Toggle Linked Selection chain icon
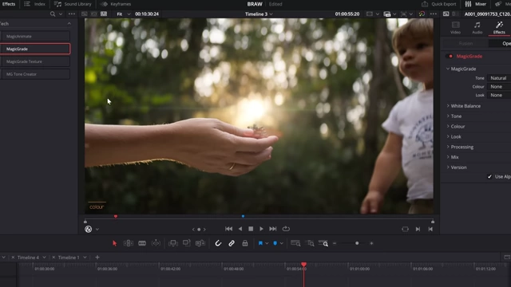This screenshot has height=287, width=511. coord(232,243)
